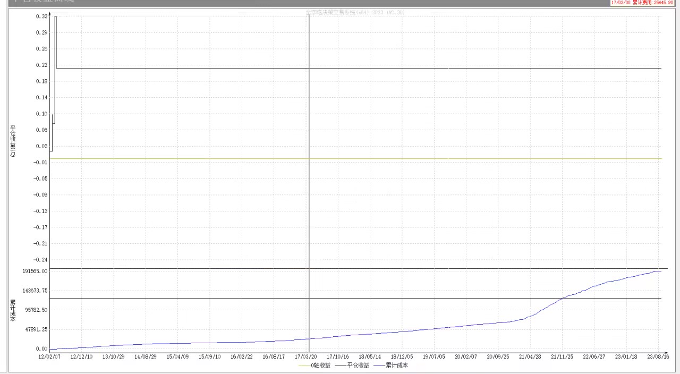Screen dimensions: 680x374
Task: Click the 191565.00 cost axis label
Action: pos(35,271)
